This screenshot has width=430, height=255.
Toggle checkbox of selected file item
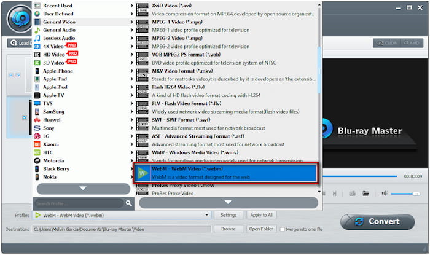click(25, 117)
